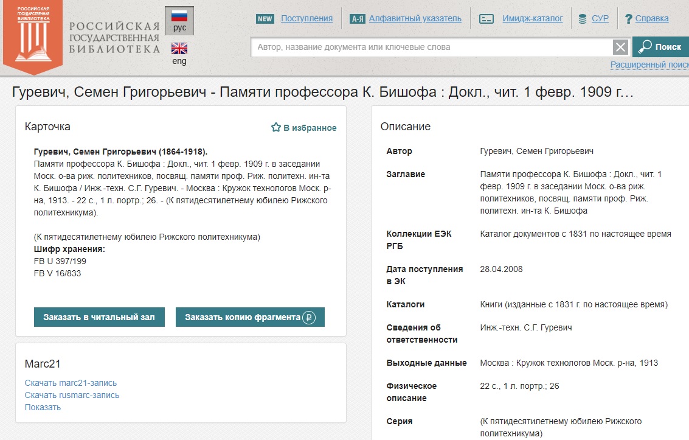Download via 'Скачать marc21-запись' link

(71, 383)
